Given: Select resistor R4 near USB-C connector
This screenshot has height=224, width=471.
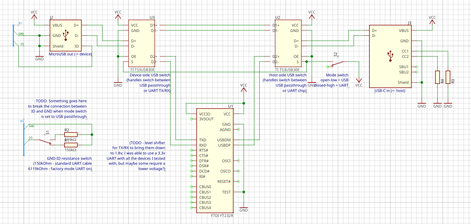Looking at the screenshot, I should (x=437, y=77).
